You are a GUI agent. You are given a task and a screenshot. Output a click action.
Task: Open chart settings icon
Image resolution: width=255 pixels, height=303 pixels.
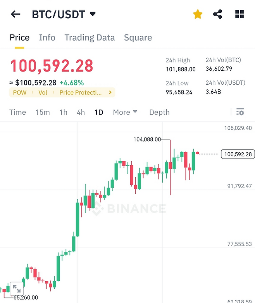(240, 112)
